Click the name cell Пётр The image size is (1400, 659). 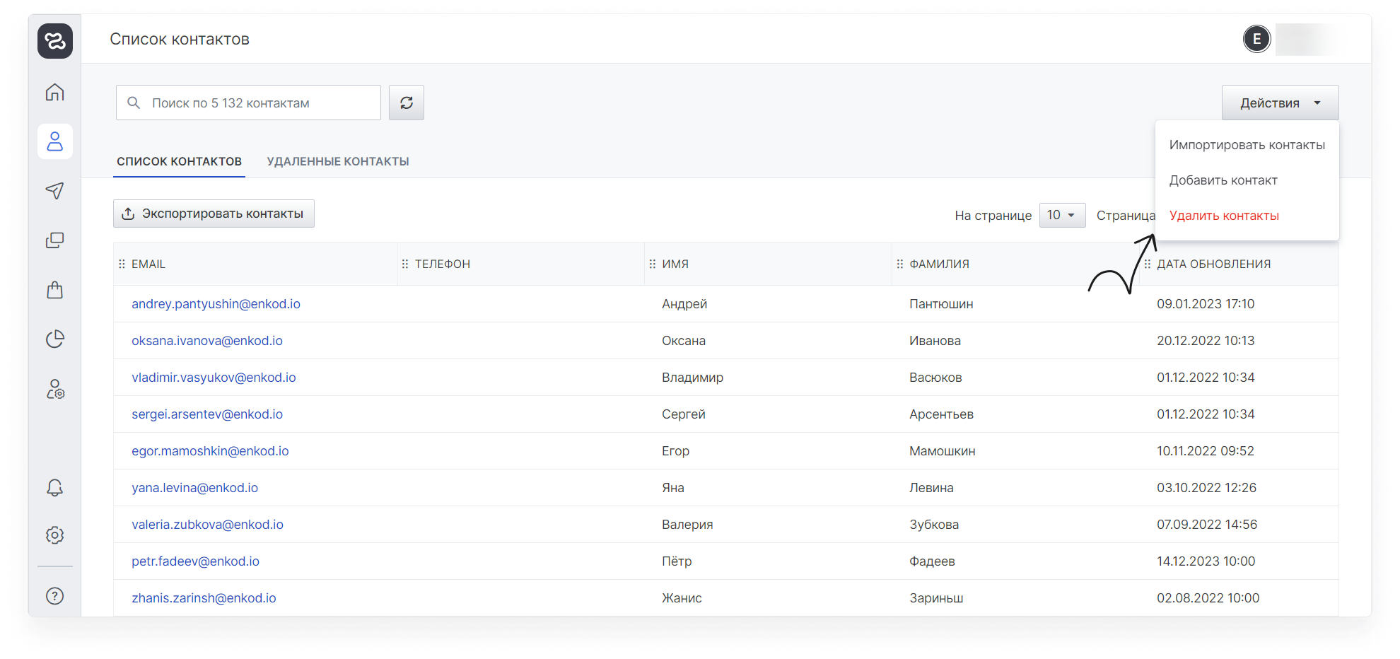(x=677, y=561)
